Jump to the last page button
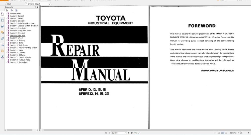251x135 pixels. pyautogui.click(x=132, y=133)
